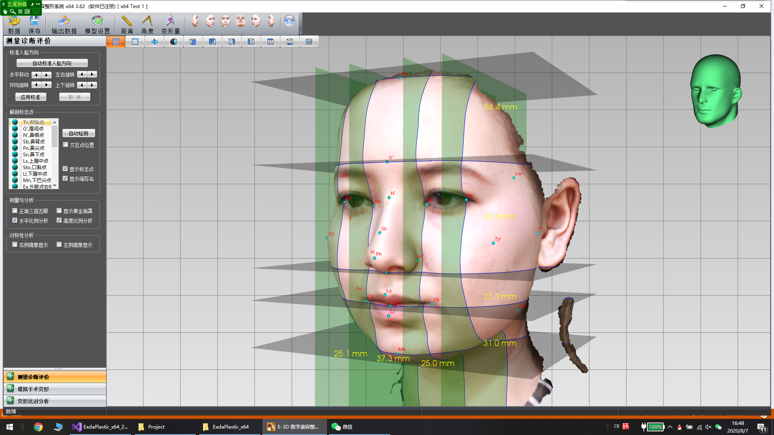Expand the 模拟手术变形 panel
The height and width of the screenshot is (435, 774).
click(33, 389)
